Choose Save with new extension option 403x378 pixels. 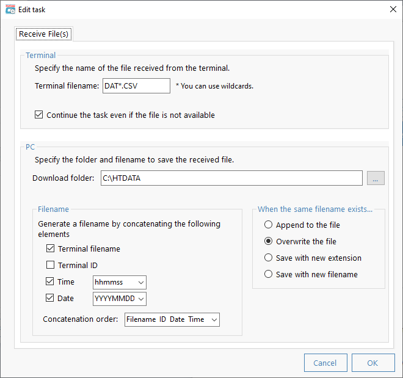268,258
